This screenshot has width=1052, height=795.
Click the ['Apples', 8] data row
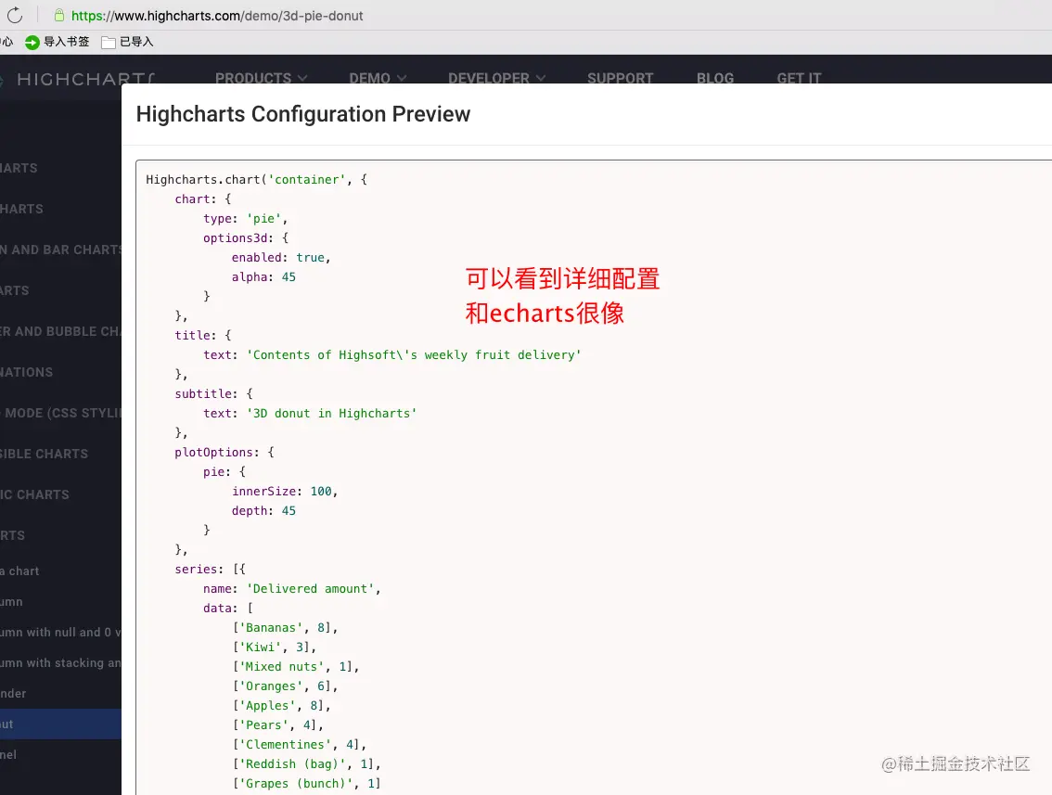pyautogui.click(x=282, y=705)
